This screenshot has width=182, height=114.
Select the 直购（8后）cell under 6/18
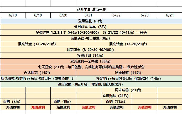coord(13,101)
